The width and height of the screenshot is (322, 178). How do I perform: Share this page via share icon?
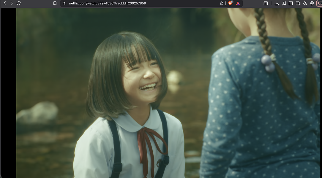(222, 3)
